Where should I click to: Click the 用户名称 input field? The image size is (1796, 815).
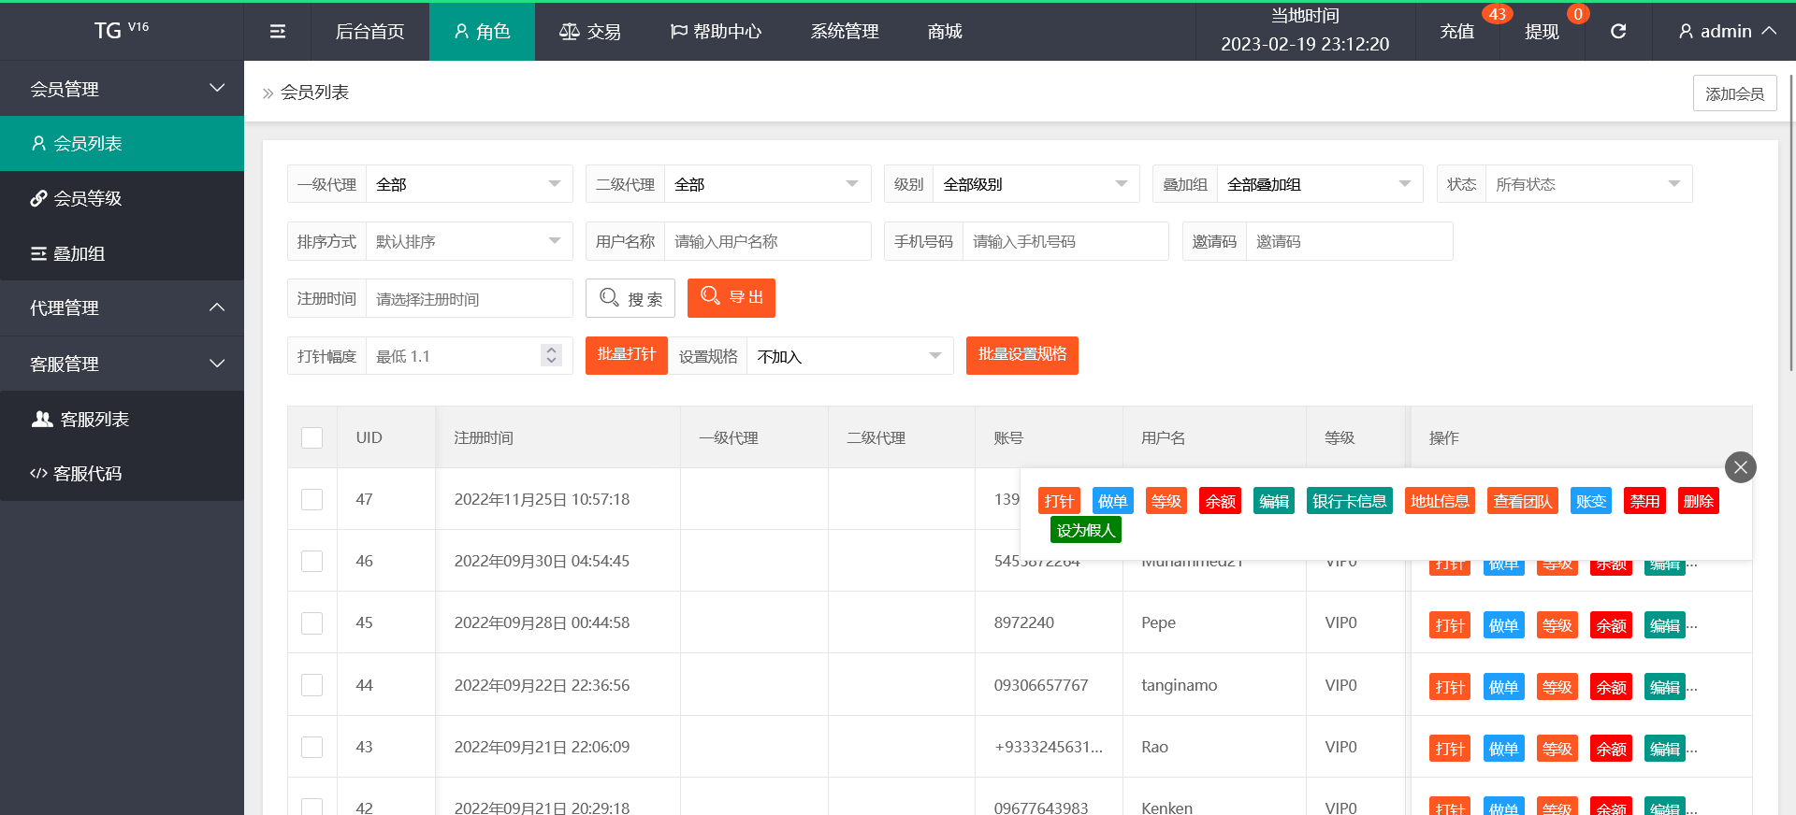767,241
